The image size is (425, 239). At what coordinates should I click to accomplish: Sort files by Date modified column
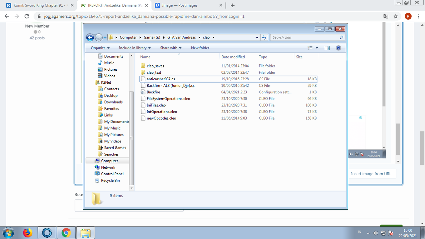(x=238, y=57)
